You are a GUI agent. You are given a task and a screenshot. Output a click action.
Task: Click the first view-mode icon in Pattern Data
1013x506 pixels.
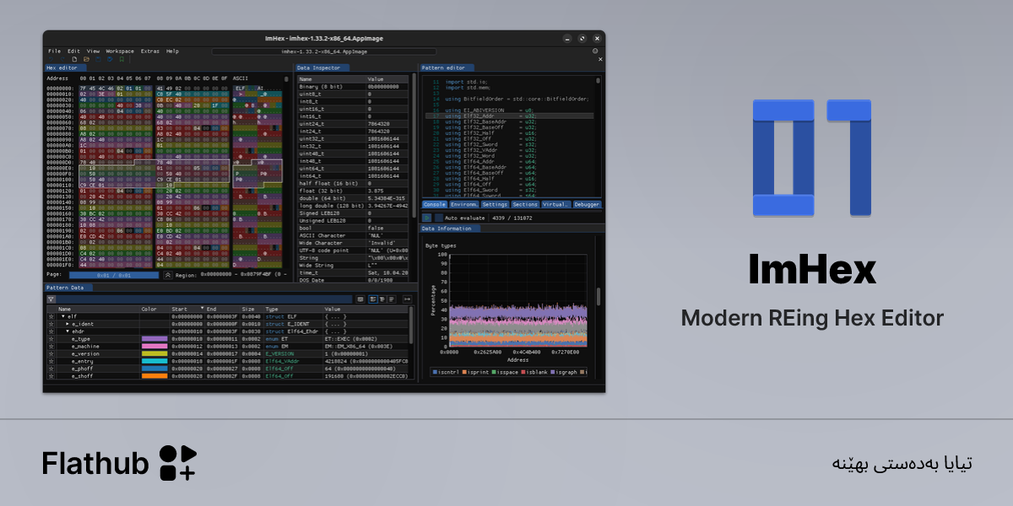coord(360,299)
